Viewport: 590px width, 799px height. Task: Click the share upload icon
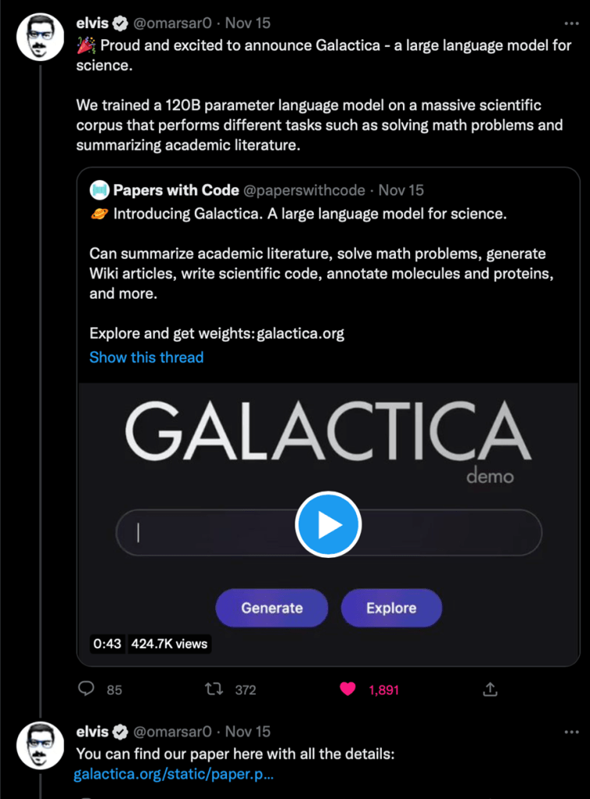(x=490, y=689)
